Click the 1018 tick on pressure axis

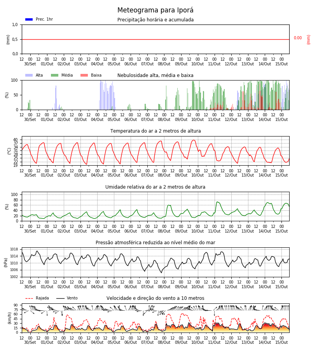(x=14, y=249)
